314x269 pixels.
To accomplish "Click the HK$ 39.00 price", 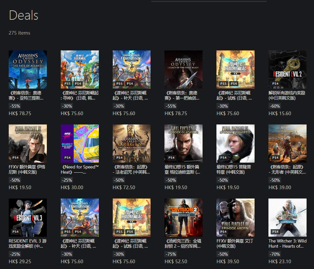I will click(280, 188).
